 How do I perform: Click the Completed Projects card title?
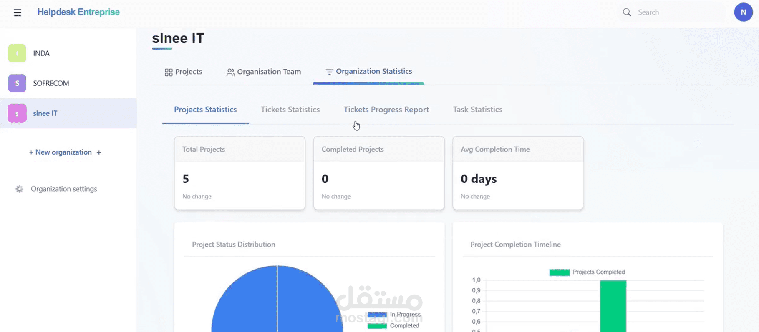coord(353,150)
